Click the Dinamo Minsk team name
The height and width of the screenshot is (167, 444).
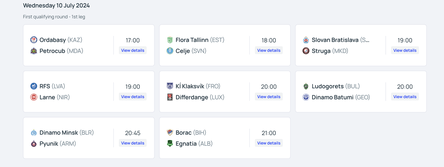59,132
